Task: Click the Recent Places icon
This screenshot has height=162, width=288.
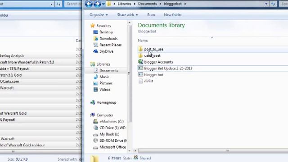Action: (95, 45)
